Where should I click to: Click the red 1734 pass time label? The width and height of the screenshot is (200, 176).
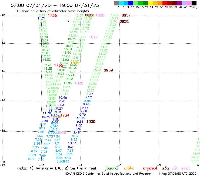(65, 115)
